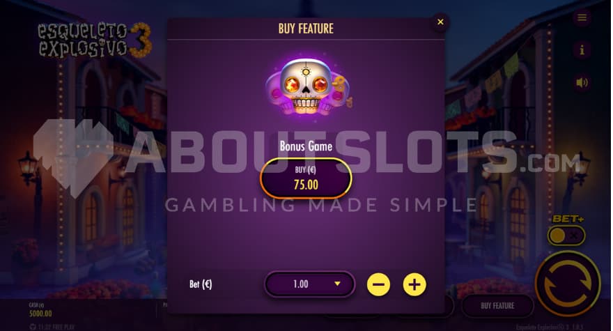Click the Esqueleto Explosivo 3 logo
The image size is (613, 331).
(x=95, y=40)
